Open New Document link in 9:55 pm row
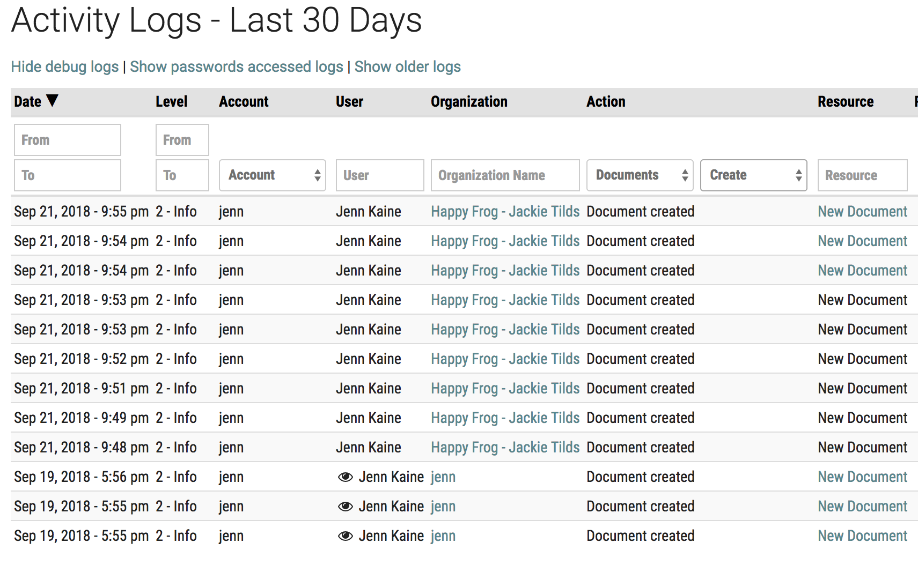 click(862, 212)
